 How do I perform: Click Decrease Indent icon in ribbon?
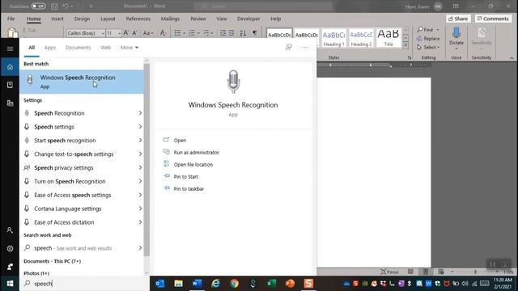pyautogui.click(x=223, y=32)
